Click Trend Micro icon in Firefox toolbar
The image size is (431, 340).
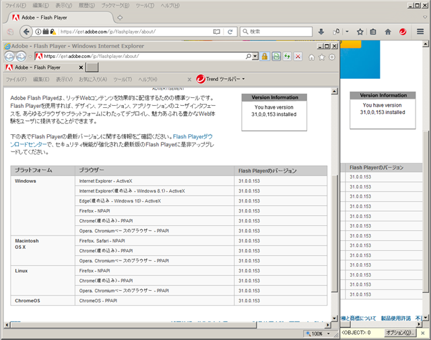click(x=403, y=32)
